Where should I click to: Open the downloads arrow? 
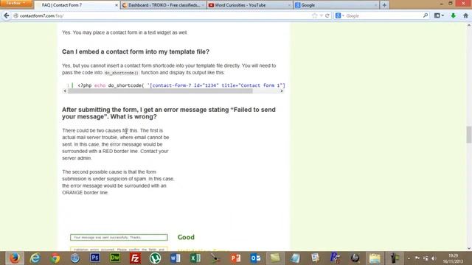click(x=453, y=15)
